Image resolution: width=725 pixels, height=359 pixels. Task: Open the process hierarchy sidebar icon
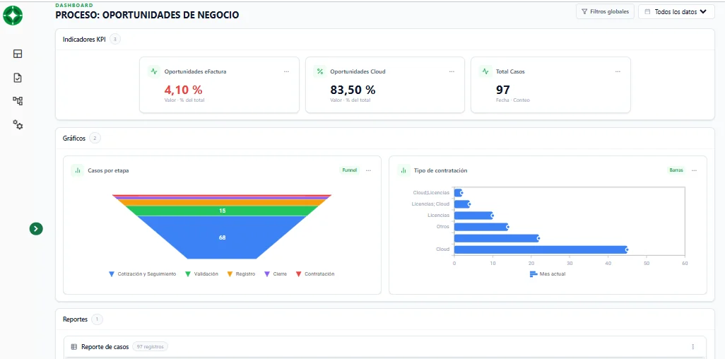pyautogui.click(x=18, y=101)
